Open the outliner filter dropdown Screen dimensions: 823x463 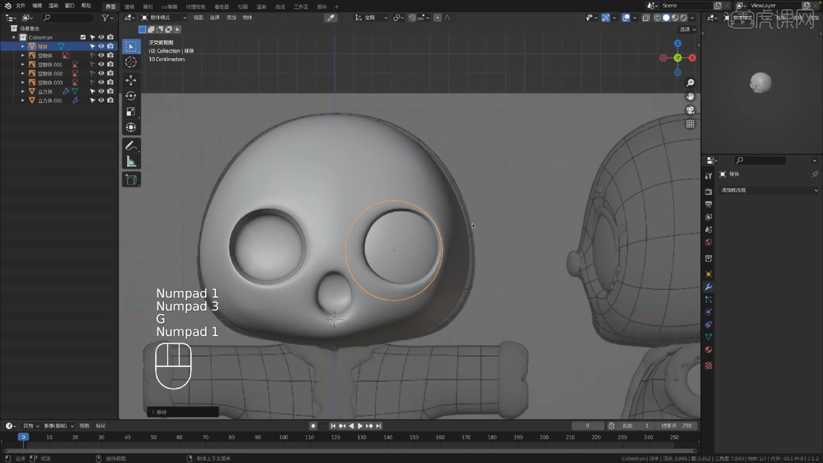[108, 18]
